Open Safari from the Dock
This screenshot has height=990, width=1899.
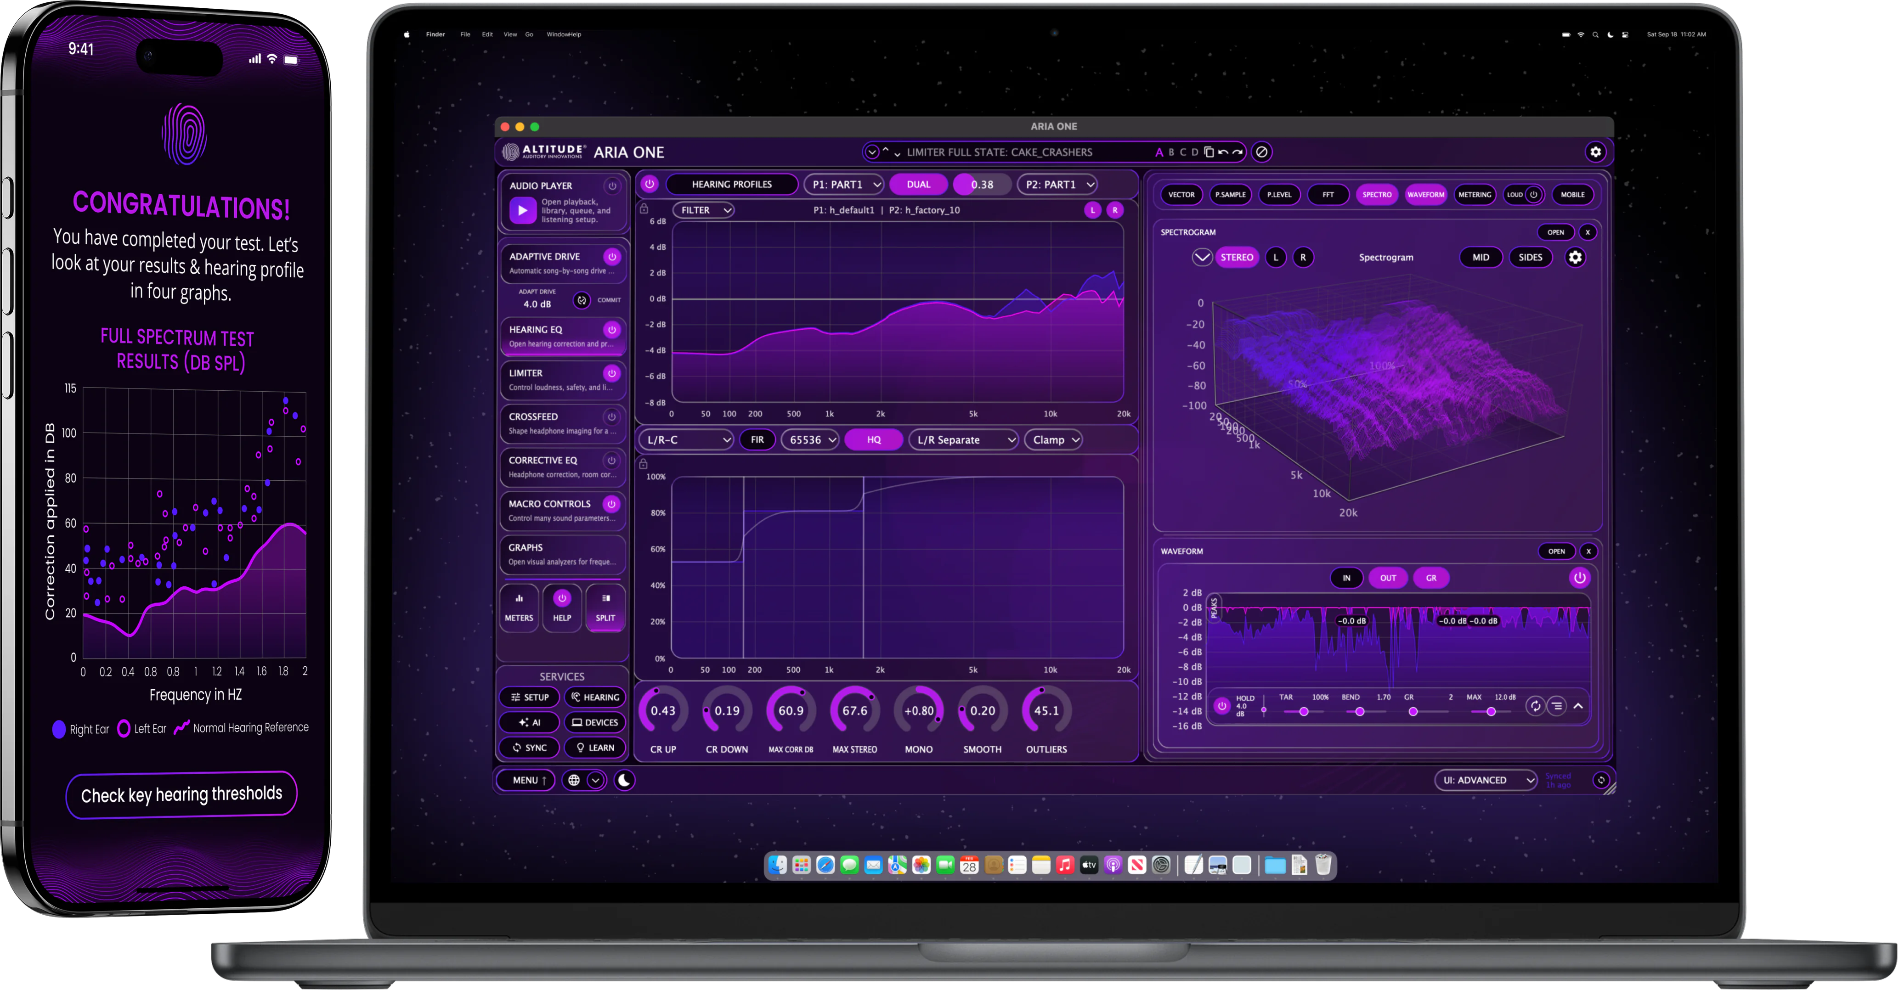pos(825,865)
